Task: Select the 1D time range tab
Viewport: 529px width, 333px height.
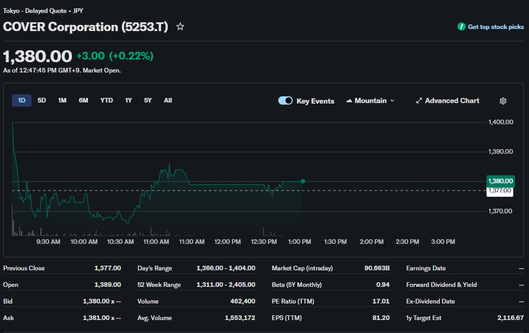Action: 22,100
